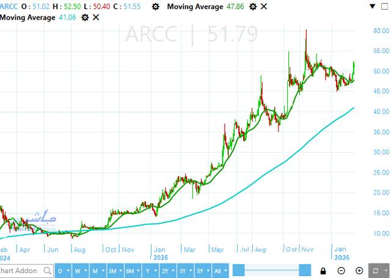The image size is (391, 278).
Task: Open ARCC symbol settings gear
Action: (x=156, y=6)
